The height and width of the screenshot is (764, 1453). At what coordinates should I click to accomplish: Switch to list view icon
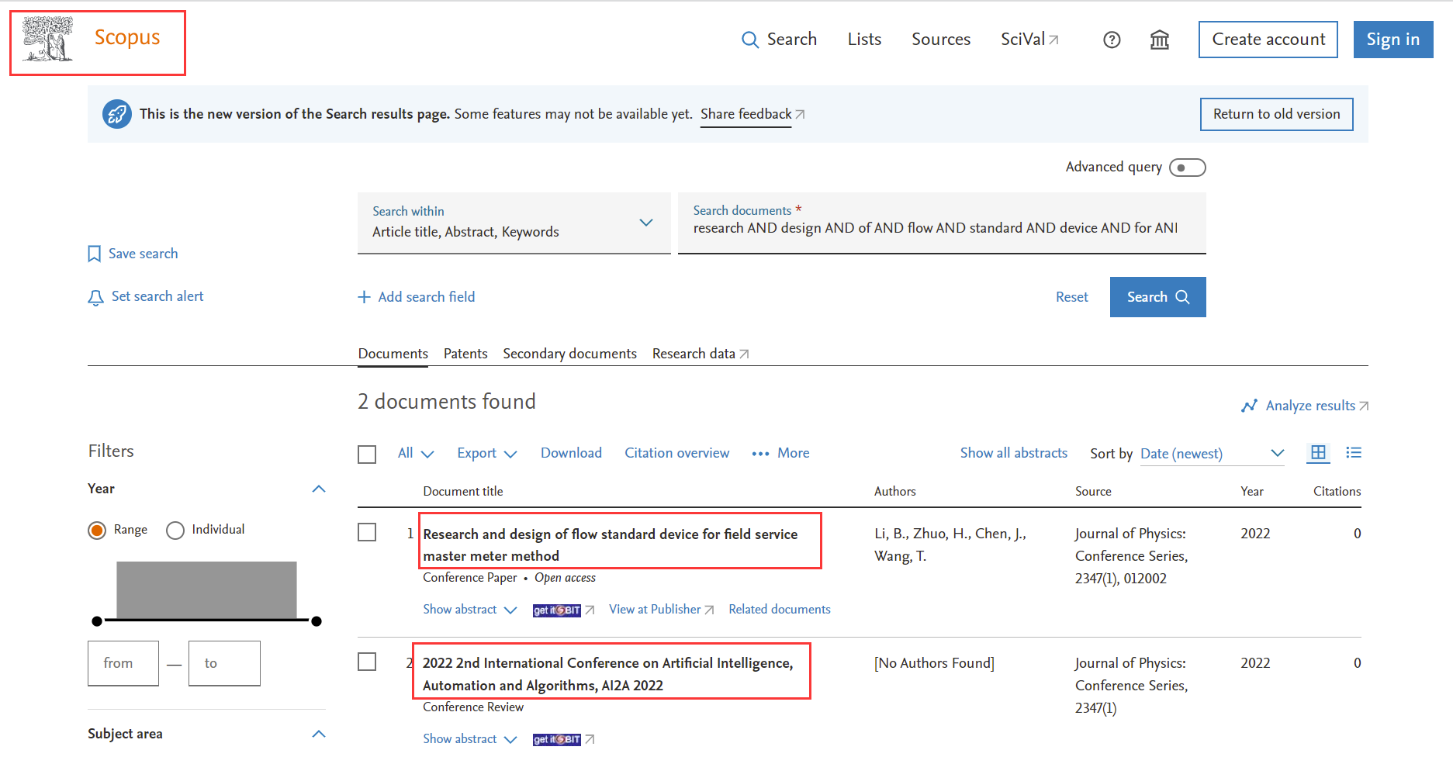1354,452
